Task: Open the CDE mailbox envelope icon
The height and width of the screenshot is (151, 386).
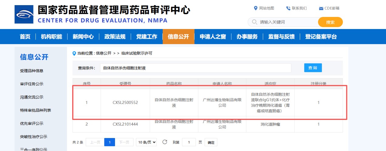Action: (x=321, y=8)
